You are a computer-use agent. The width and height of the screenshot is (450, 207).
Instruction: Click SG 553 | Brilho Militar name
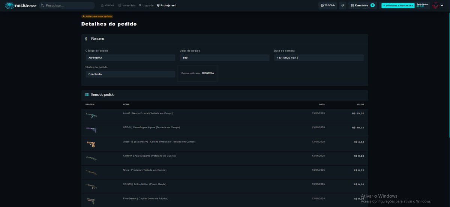point(145,184)
